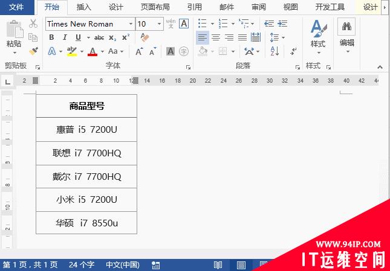The height and width of the screenshot is (271, 390).
Task: Click the Change Case Aa button
Action: [x=113, y=51]
